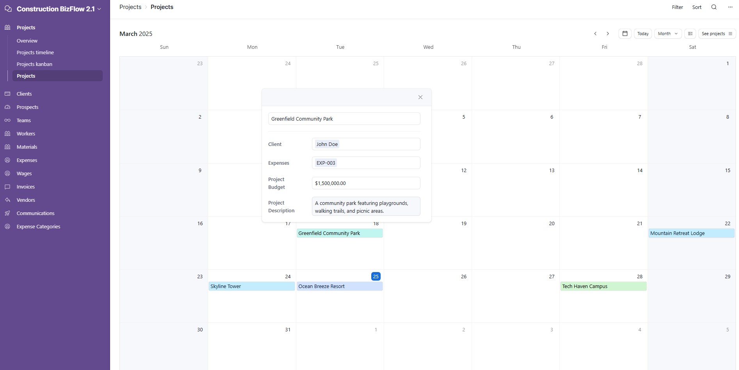The width and height of the screenshot is (739, 370).
Task: Close the Greenfield Community Park popup
Action: click(x=420, y=97)
